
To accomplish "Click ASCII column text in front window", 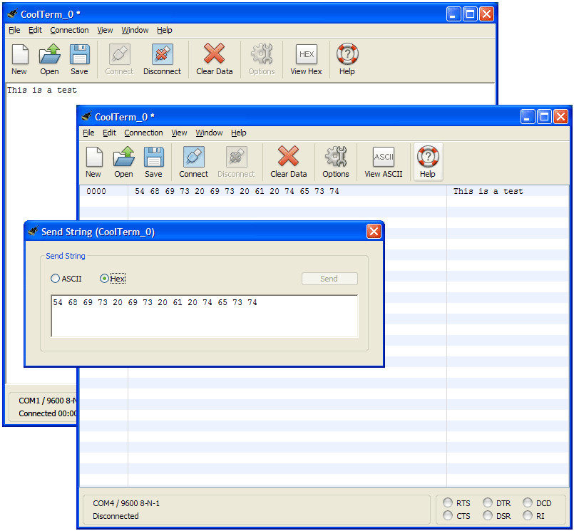I will coord(488,191).
